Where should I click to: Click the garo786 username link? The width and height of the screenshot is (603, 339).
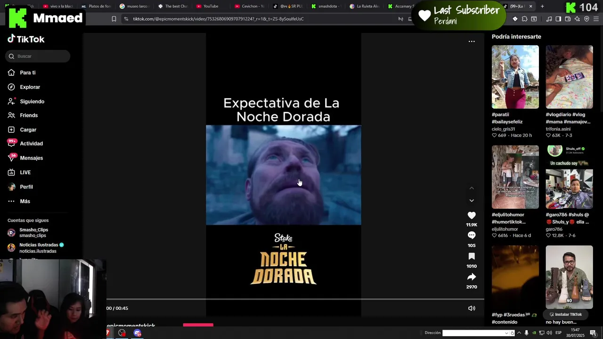point(554,229)
